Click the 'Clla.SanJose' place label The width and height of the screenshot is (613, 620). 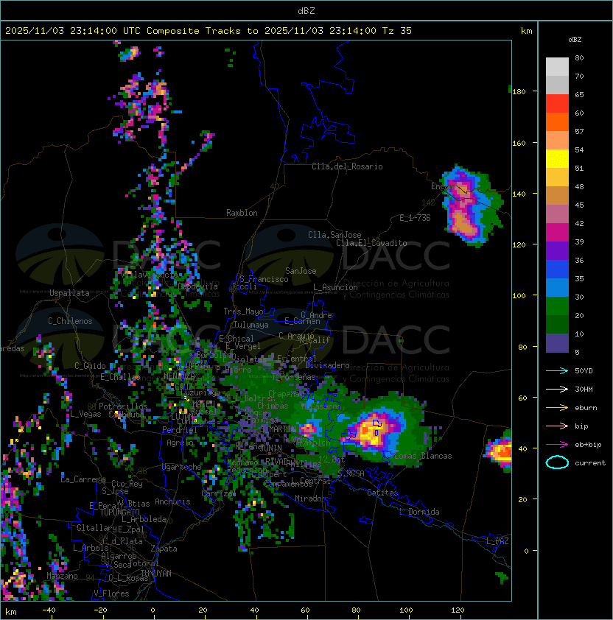334,235
